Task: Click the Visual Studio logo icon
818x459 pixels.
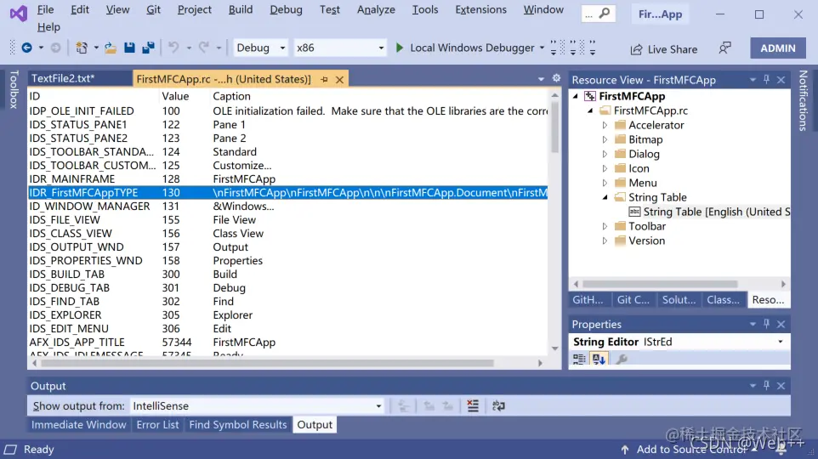Action: click(18, 13)
